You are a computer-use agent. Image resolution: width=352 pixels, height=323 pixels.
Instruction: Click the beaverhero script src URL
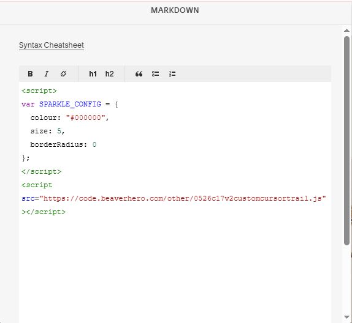[x=183, y=198]
